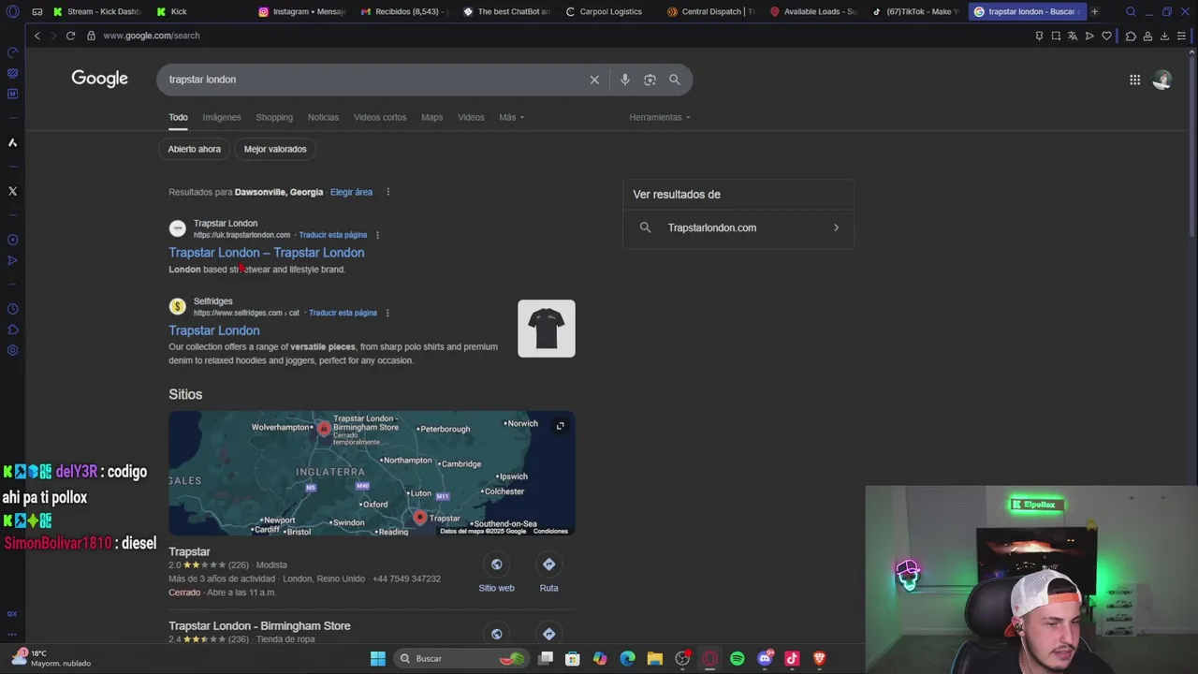Screen dimensions: 1198x674
Task: Expand the map to full view
Action: pyautogui.click(x=560, y=426)
